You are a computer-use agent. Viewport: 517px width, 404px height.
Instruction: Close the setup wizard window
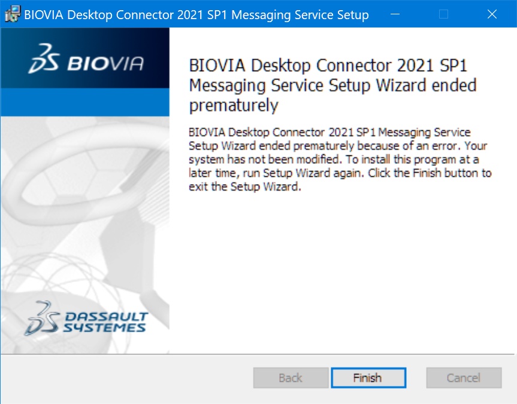492,14
